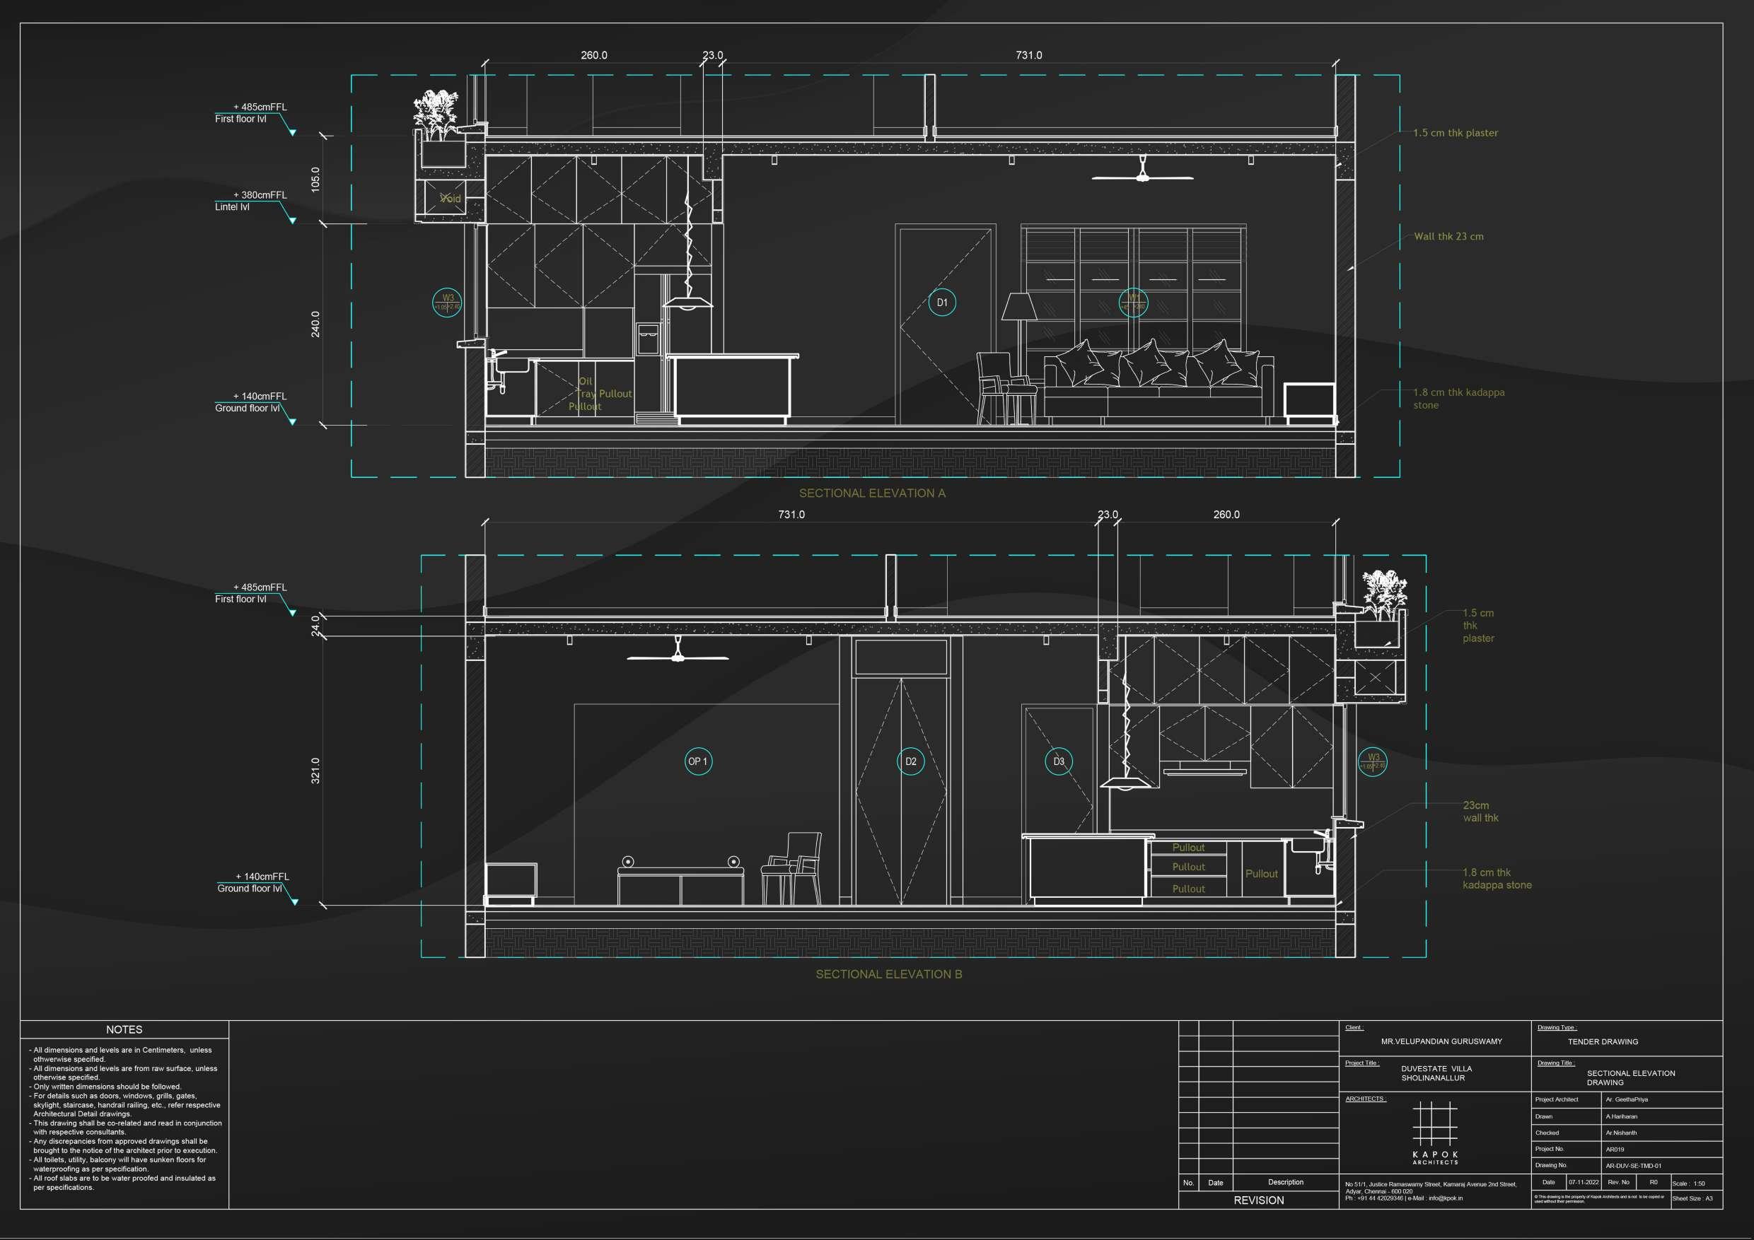Click the W3 tag in Sectional Elevation B

click(1373, 762)
